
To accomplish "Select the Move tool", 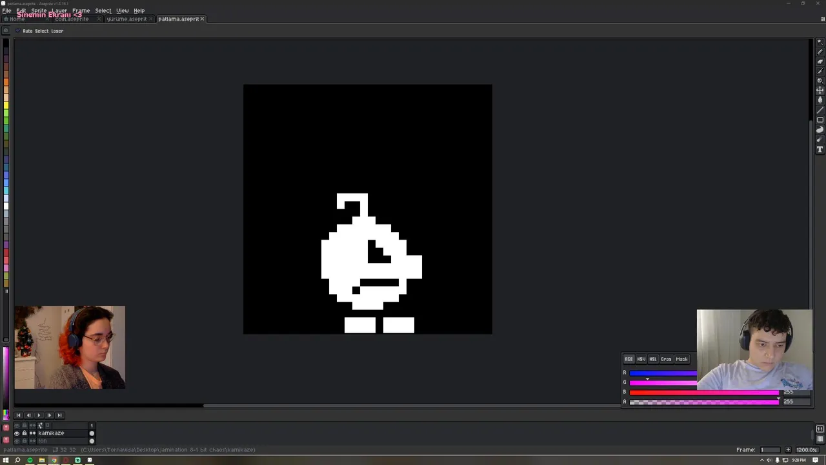I will coord(820,90).
